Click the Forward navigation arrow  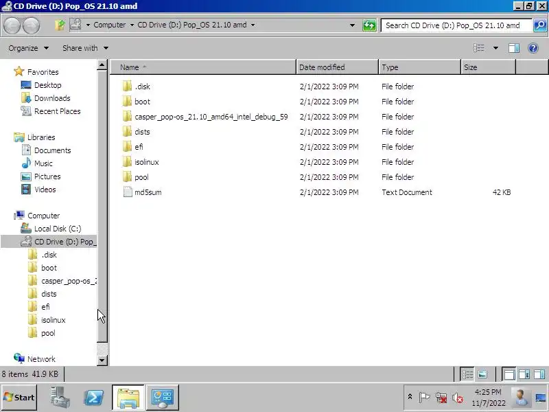31,25
